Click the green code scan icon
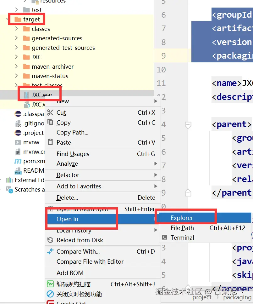This screenshot has height=304, width=253. [x=50, y=284]
